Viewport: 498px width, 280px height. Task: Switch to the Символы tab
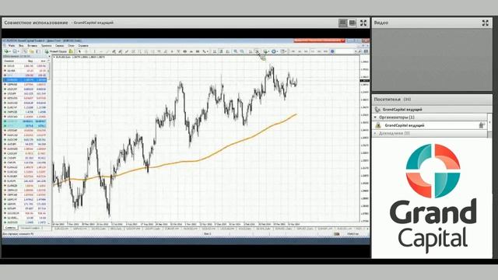(x=10, y=228)
